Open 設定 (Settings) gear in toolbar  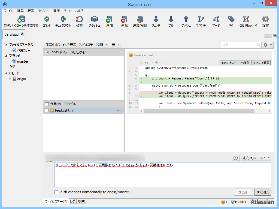click(265, 19)
